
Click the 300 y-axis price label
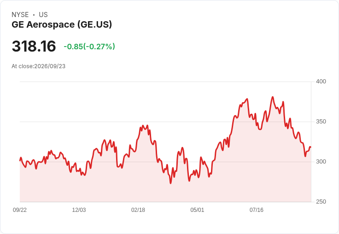pyautogui.click(x=321, y=162)
